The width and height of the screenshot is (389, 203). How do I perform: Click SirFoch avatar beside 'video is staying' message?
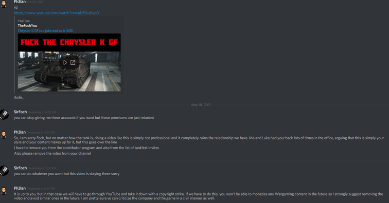coord(4,171)
